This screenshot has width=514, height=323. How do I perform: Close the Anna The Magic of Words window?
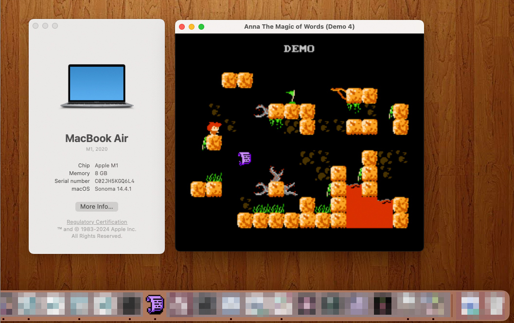pos(182,27)
